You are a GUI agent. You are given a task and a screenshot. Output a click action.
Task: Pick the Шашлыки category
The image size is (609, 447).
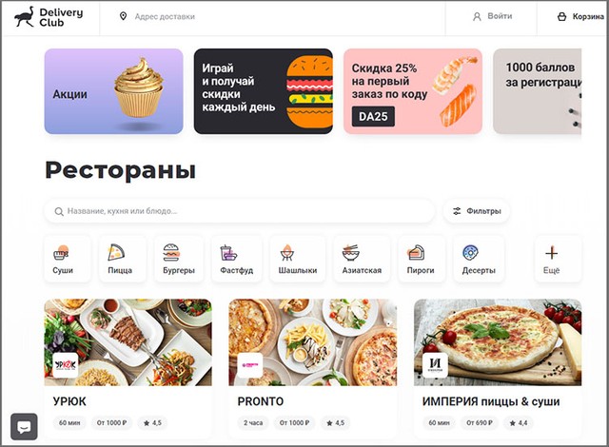pos(298,259)
